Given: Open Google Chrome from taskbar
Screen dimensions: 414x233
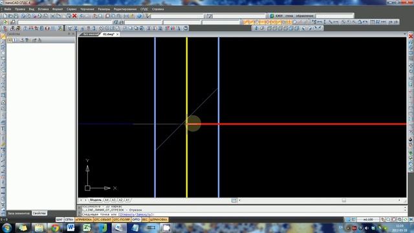Looking at the screenshot, I should (55, 228).
